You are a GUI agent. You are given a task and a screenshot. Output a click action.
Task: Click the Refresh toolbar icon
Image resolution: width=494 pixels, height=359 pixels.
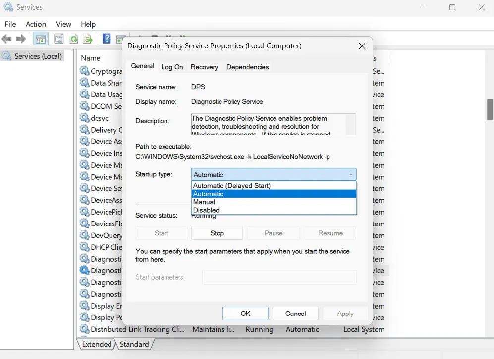click(x=74, y=39)
